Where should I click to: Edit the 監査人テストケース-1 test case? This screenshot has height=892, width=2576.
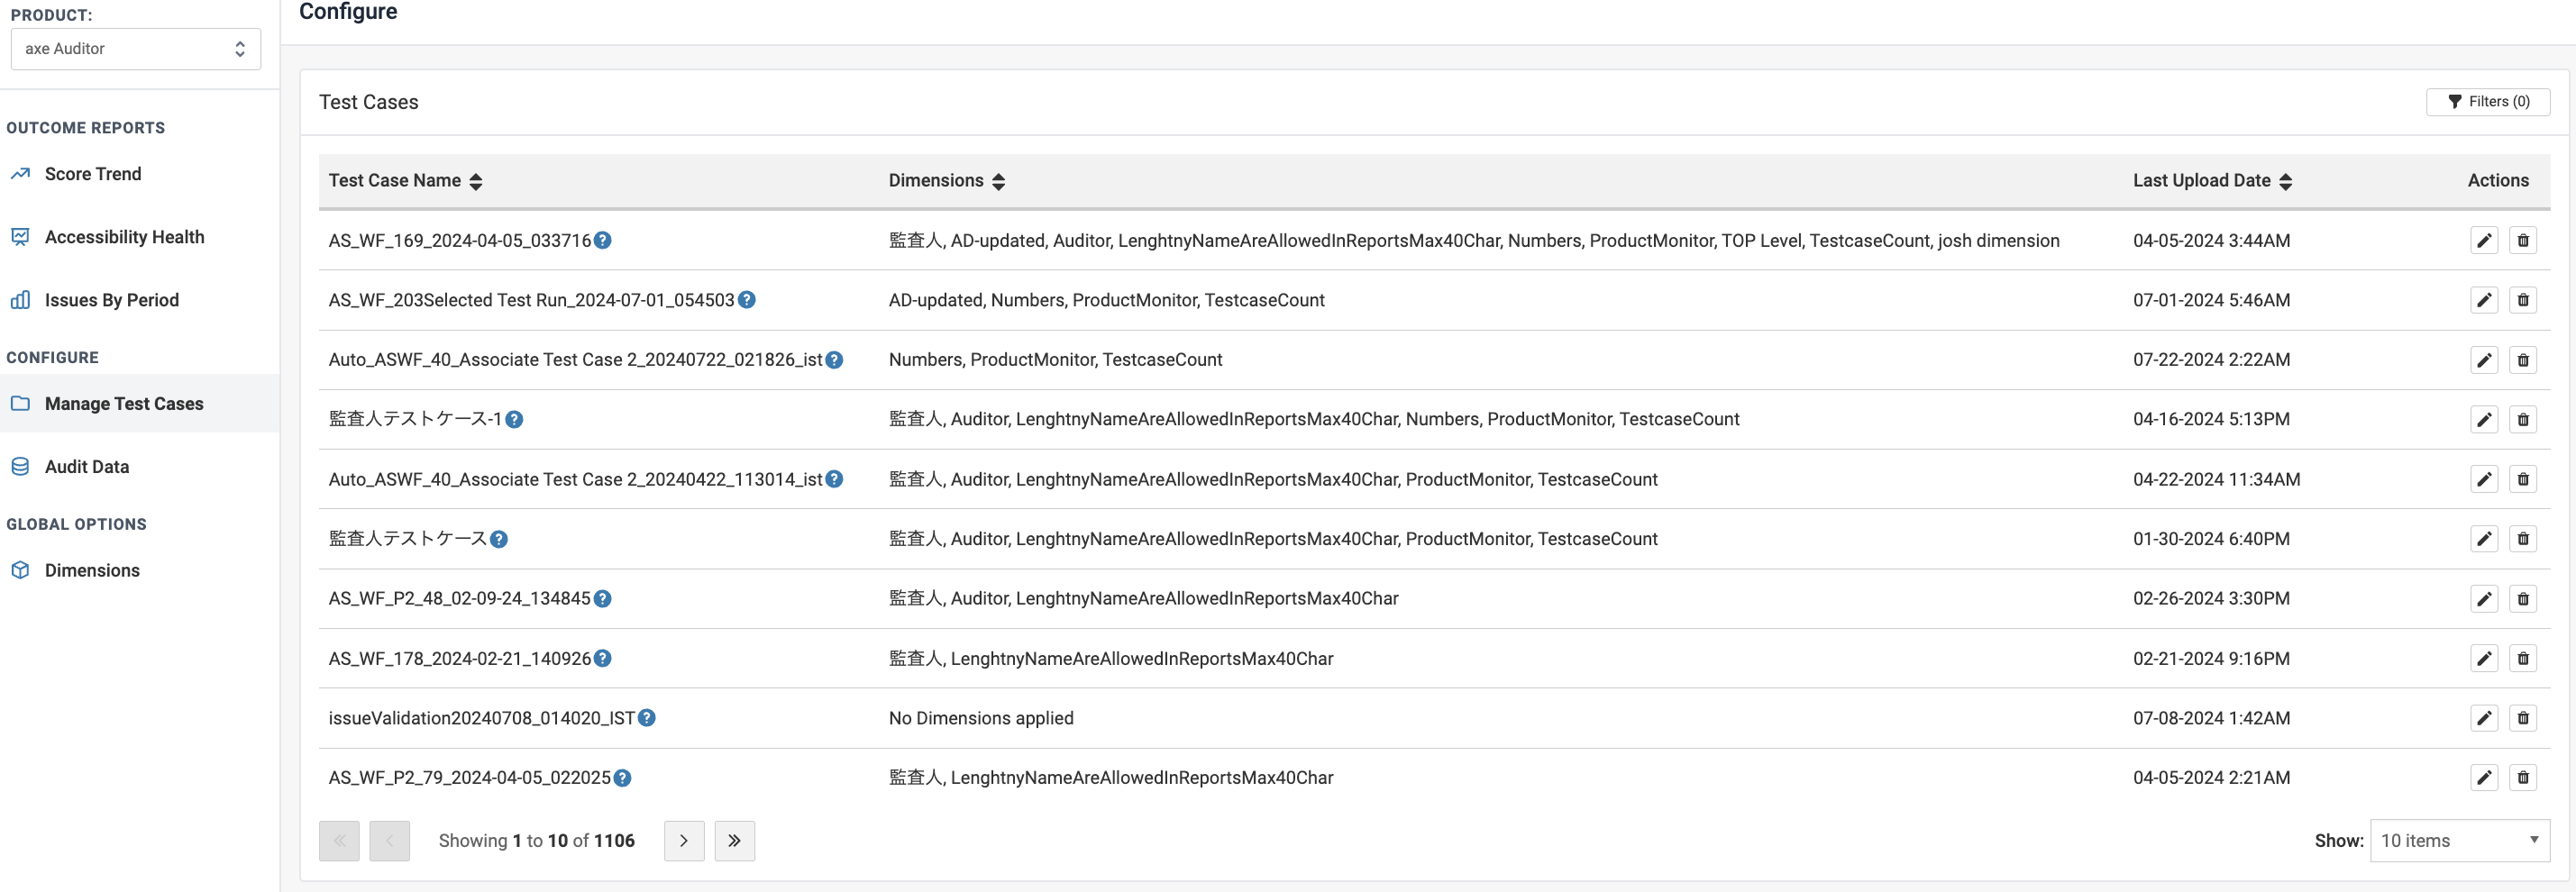pyautogui.click(x=2485, y=419)
